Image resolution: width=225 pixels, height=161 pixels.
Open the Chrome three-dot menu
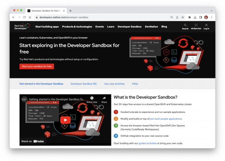[x=211, y=17]
